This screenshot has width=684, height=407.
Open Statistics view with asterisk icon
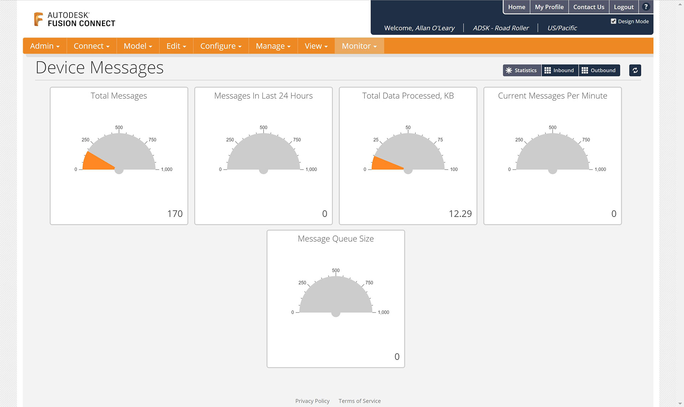[522, 70]
